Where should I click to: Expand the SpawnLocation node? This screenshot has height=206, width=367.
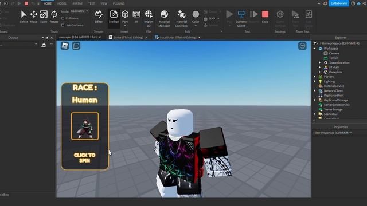pyautogui.click(x=320, y=62)
